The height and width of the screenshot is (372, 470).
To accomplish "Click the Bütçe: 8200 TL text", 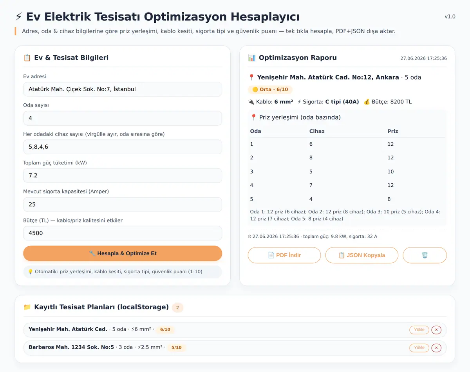I will tap(391, 102).
